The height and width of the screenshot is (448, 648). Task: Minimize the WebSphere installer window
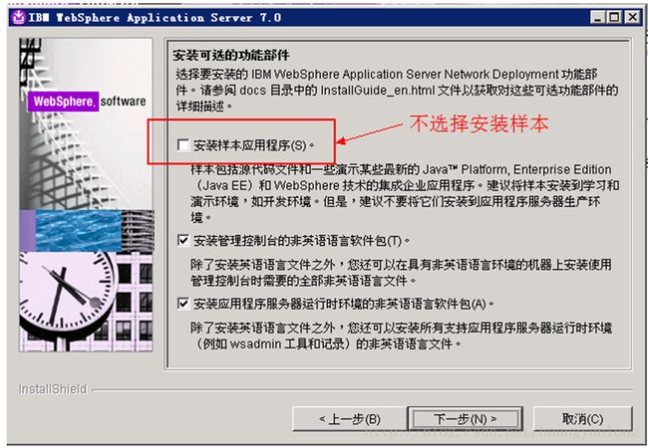(597, 18)
